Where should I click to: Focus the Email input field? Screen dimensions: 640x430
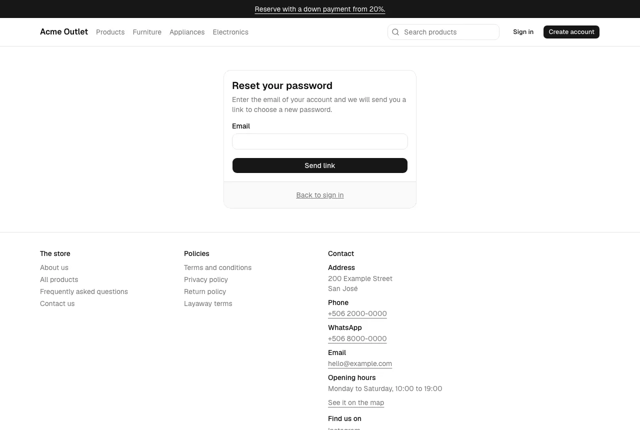pos(320,141)
